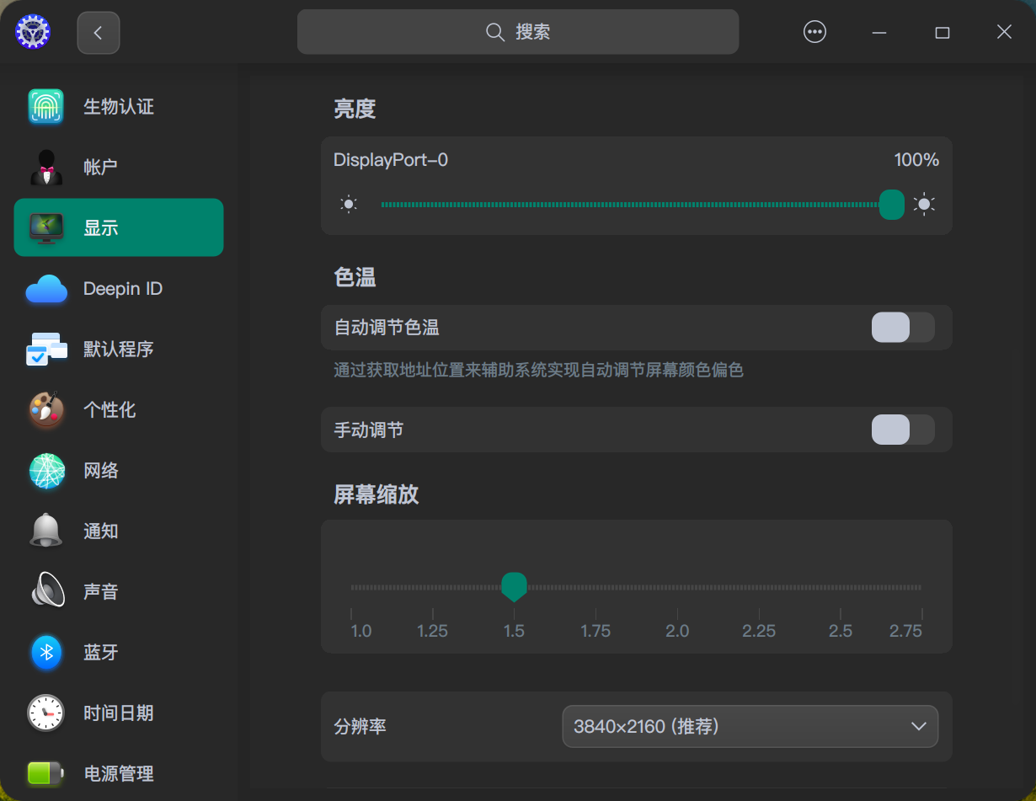
Task: Select the 帐户 (Accounts) section
Action: [118, 167]
